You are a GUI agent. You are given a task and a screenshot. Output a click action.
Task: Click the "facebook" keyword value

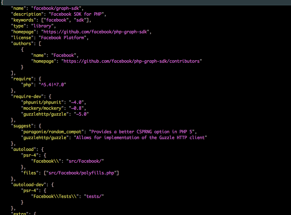tap(56, 20)
